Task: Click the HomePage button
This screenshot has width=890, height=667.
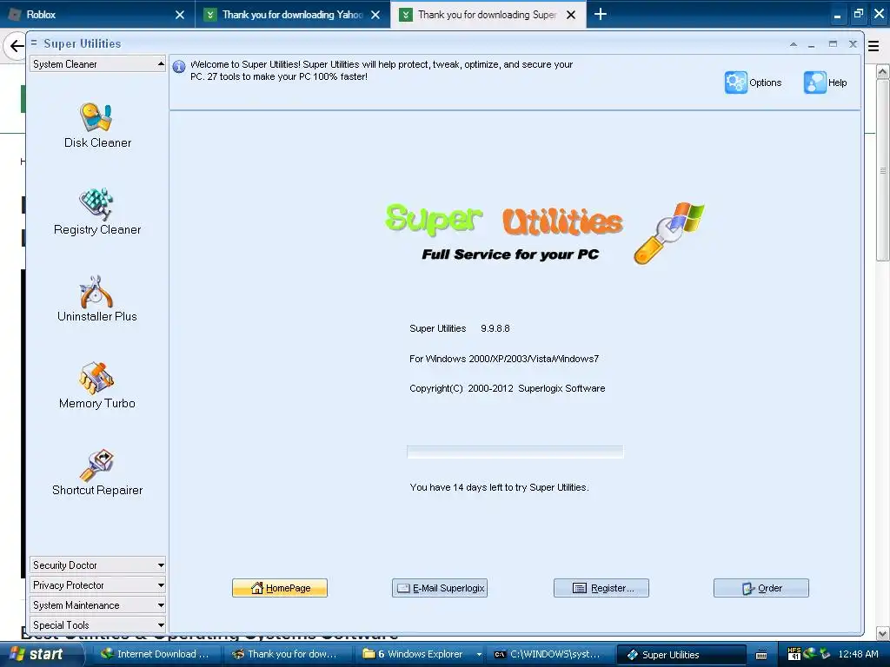Action: pyautogui.click(x=280, y=588)
